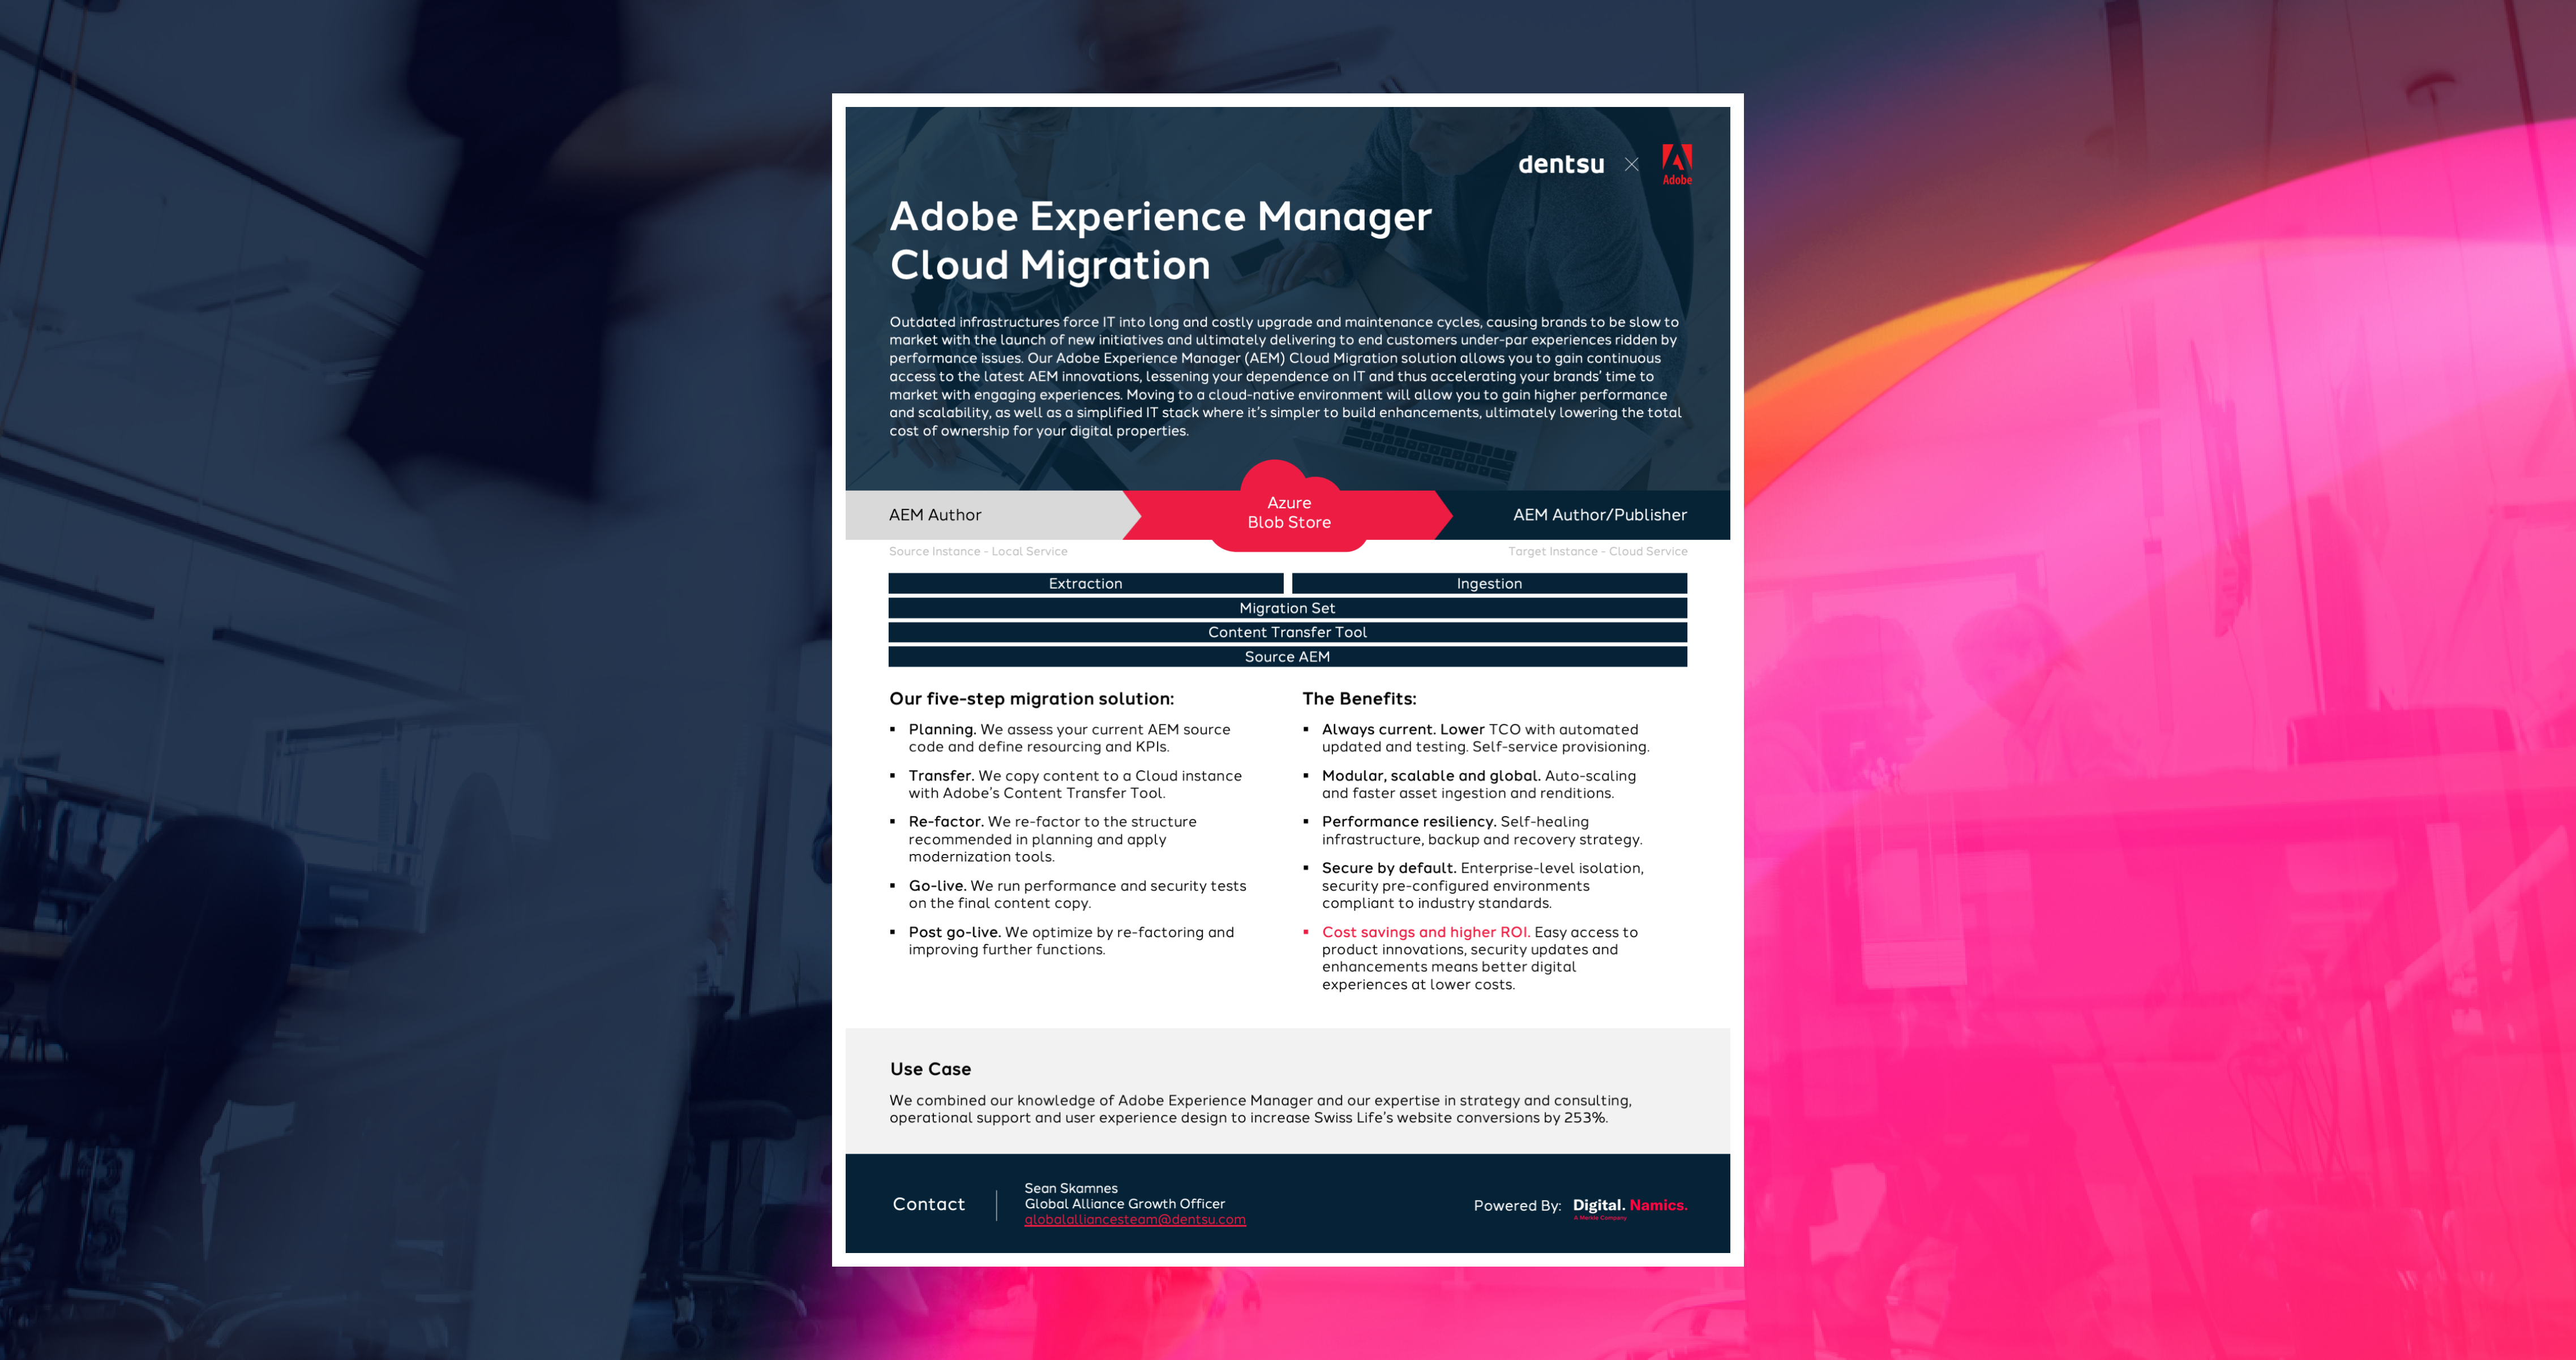The width and height of the screenshot is (2576, 1360).
Task: Click The Benefits heading
Action: coord(1358,699)
